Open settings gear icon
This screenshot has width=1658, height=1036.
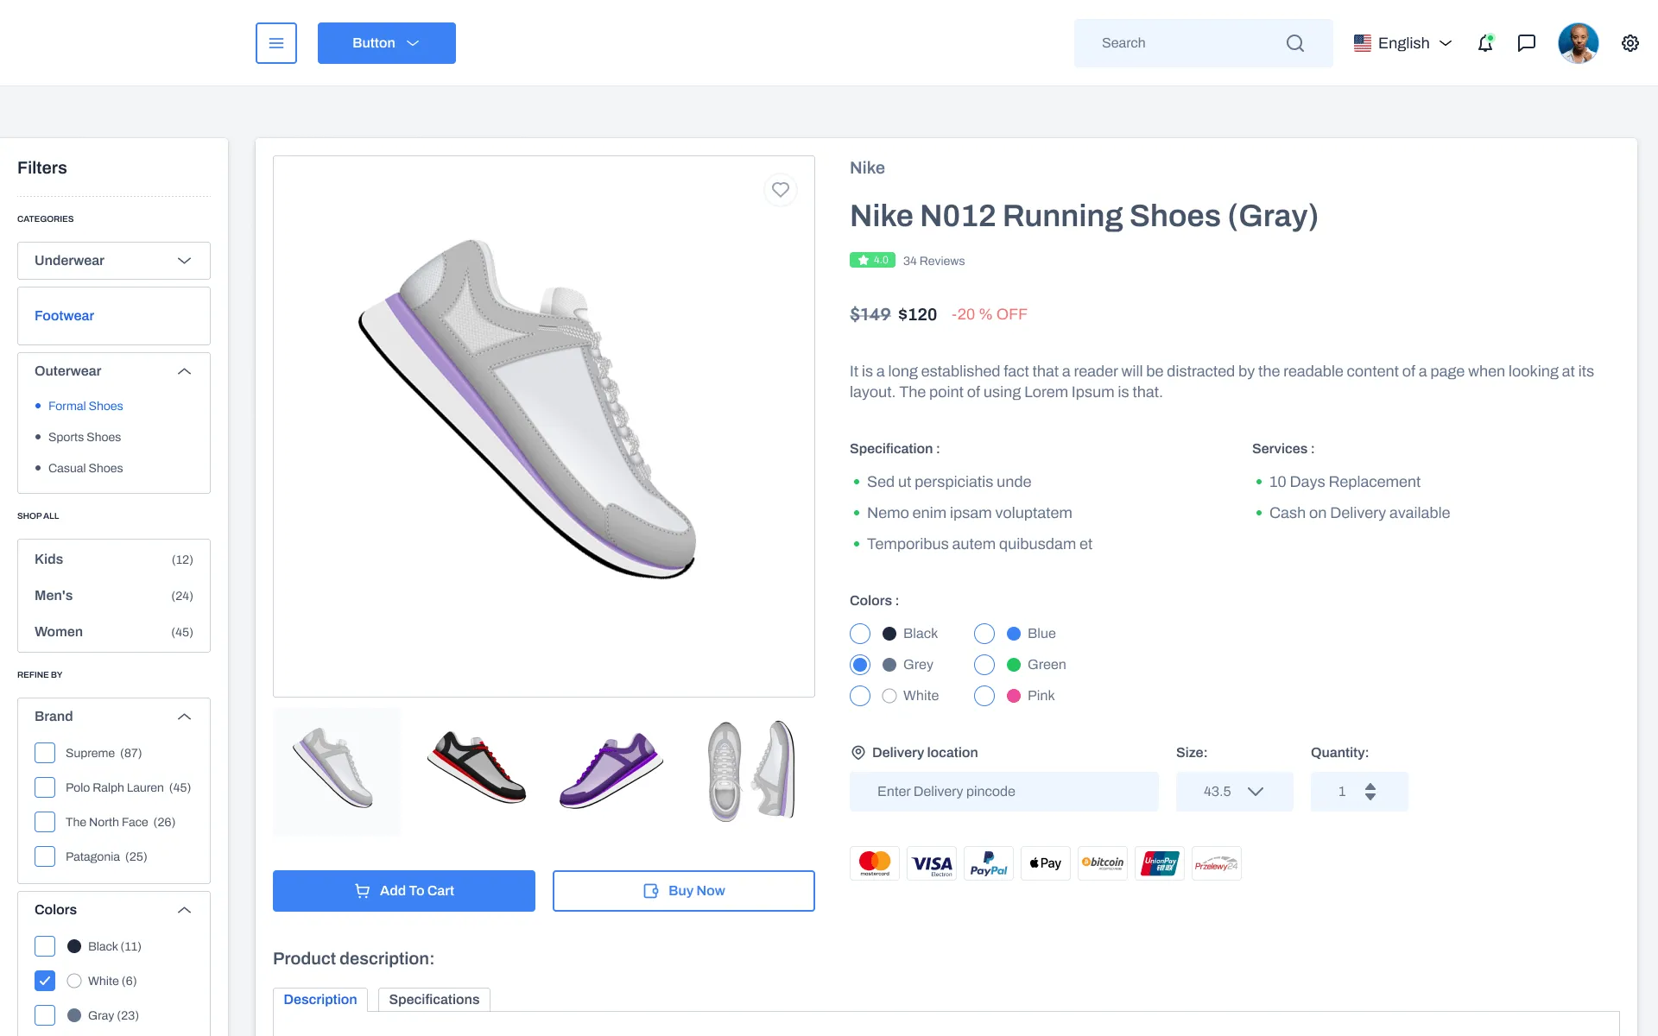click(1630, 43)
